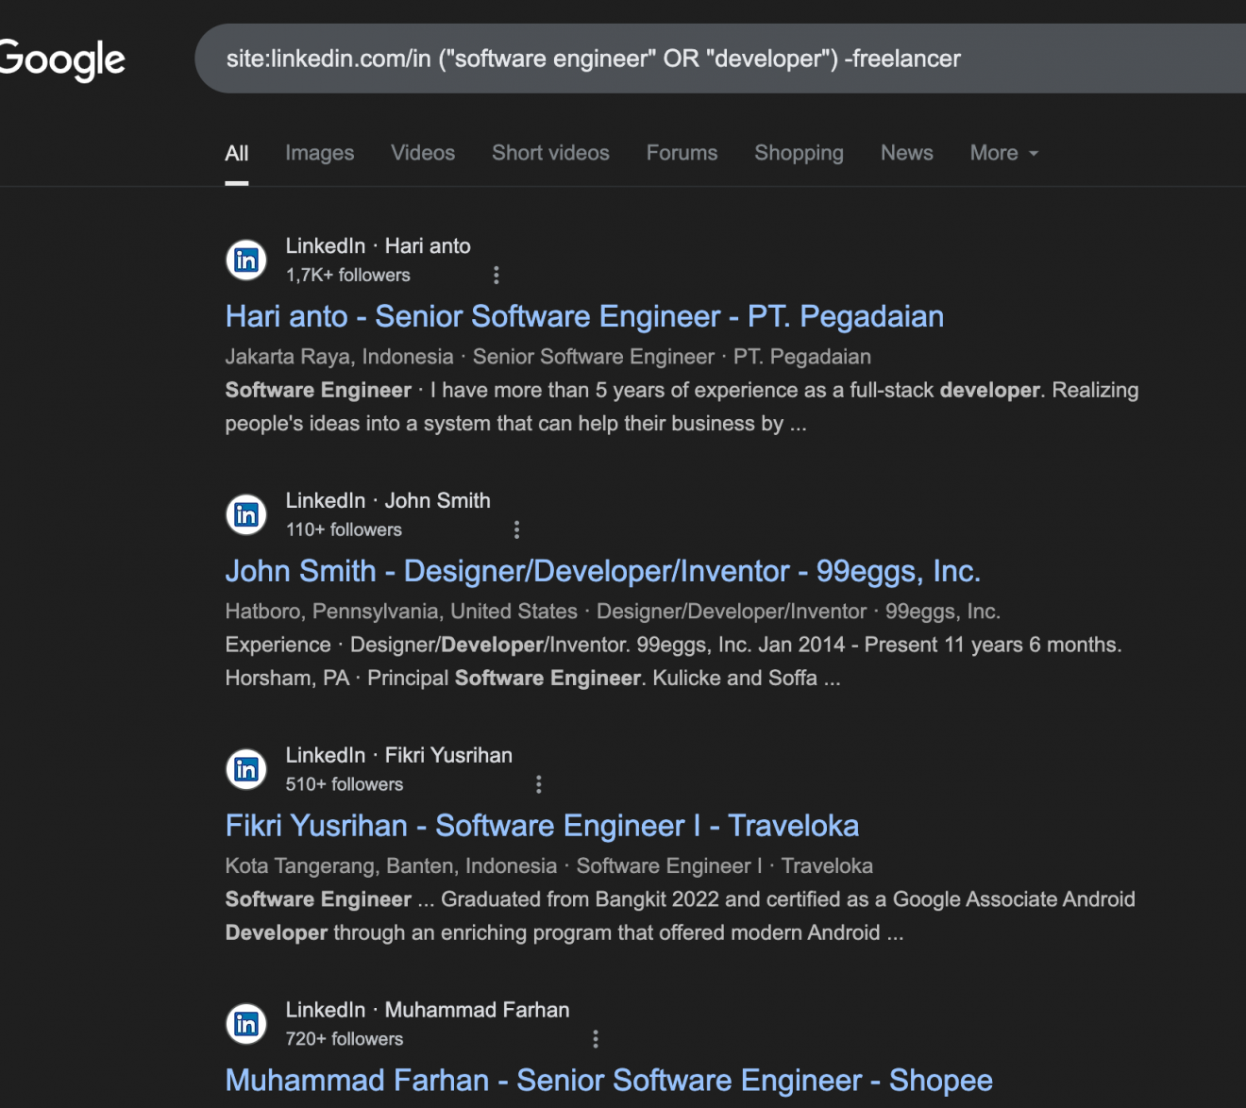The width and height of the screenshot is (1246, 1108).
Task: Open the three-dot menu on John Smith's result
Action: (516, 529)
